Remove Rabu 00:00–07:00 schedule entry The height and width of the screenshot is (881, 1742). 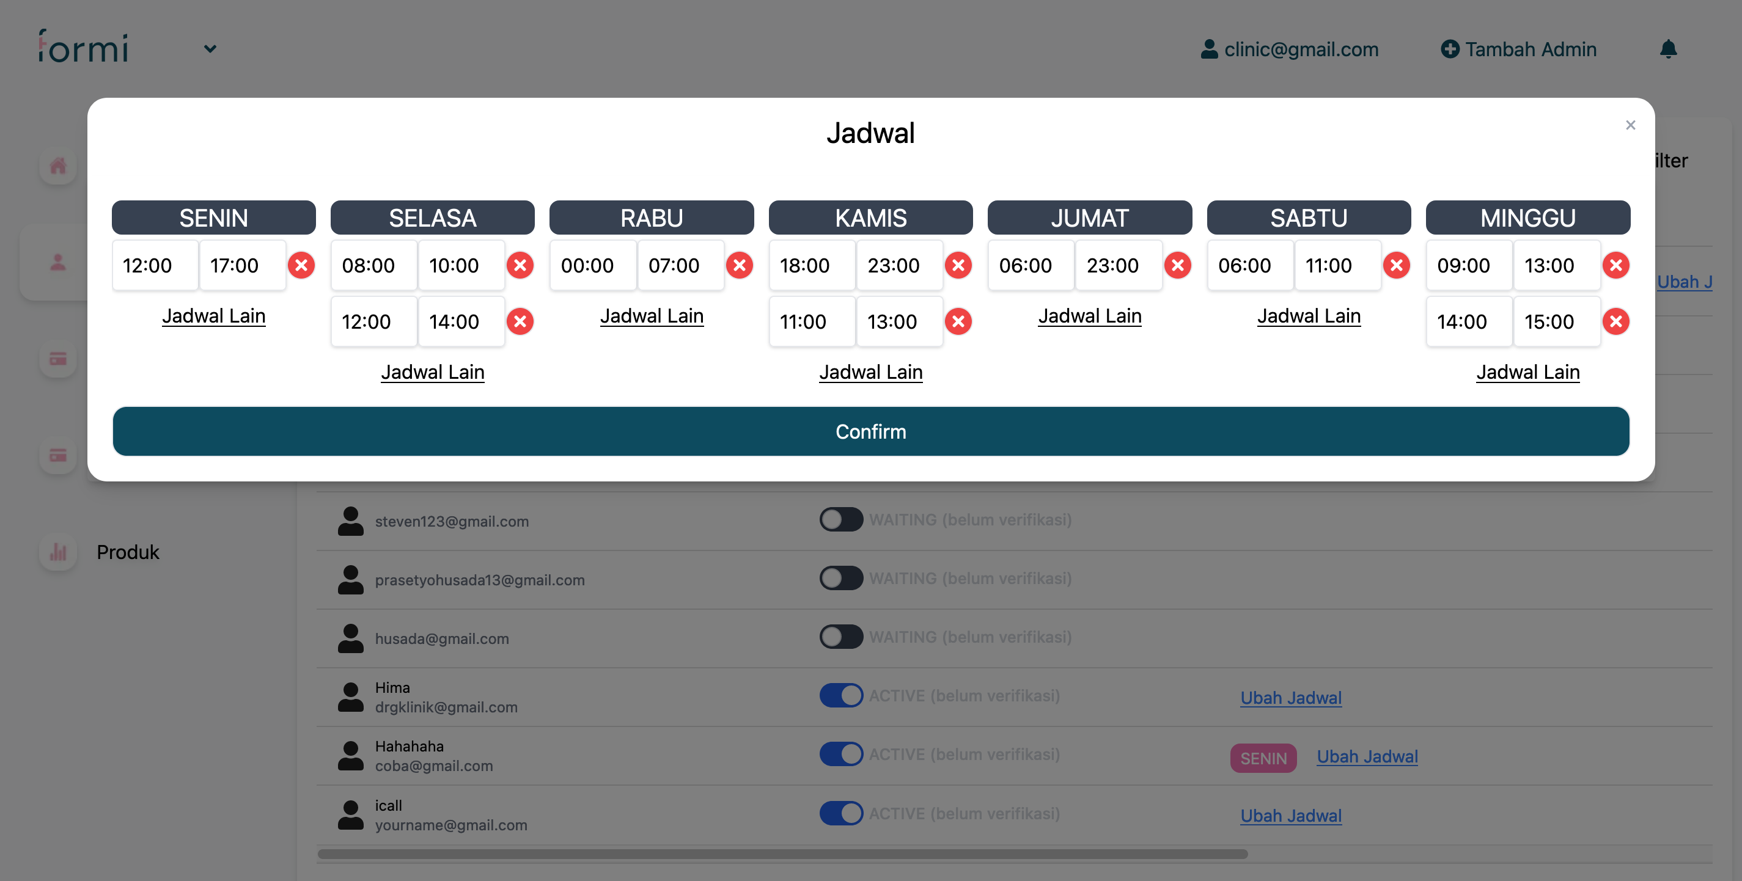(739, 265)
